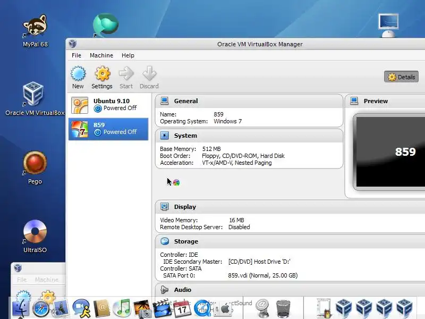Open the iPhoto icon in the dock
425x319 pixels.
tap(142, 308)
